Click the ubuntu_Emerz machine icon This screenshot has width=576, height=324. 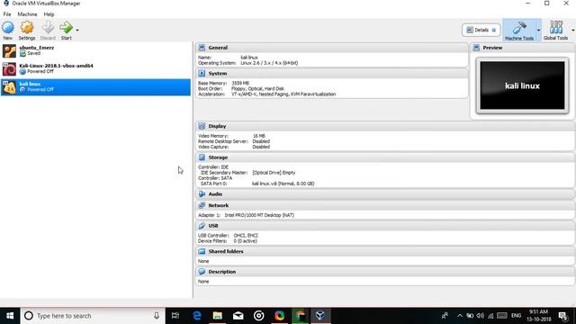coord(9,50)
